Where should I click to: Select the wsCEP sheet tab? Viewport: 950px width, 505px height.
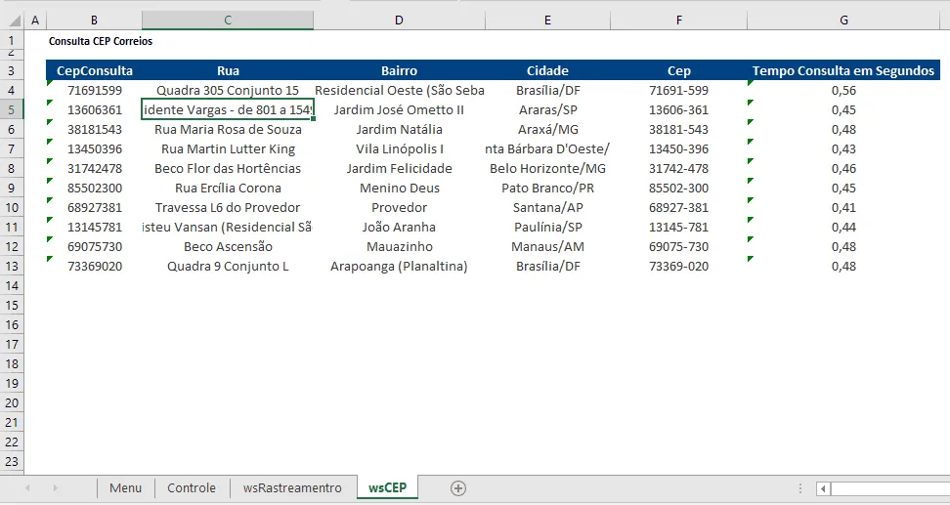[388, 488]
